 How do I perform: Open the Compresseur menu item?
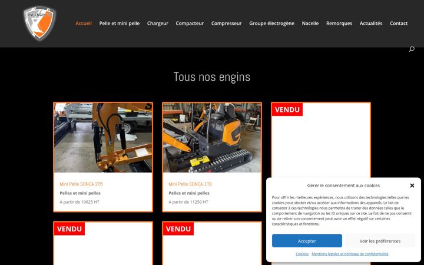[226, 23]
